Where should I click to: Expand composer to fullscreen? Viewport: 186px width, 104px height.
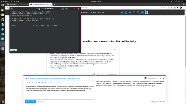(161, 78)
